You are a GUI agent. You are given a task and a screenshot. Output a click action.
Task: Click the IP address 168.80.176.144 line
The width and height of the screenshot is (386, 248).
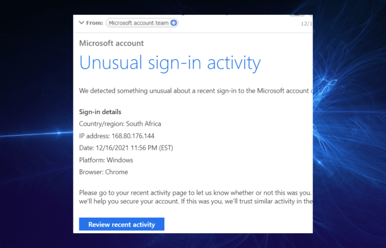click(x=117, y=136)
